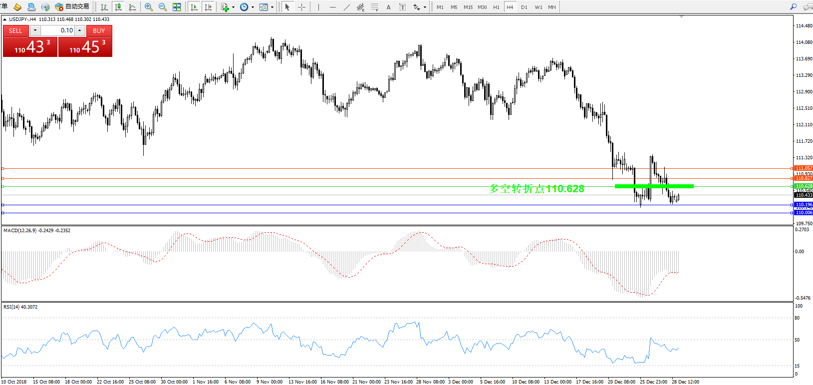813x385 pixels.
Task: Click the green 110.628 horizontal line marker
Action: (654, 186)
